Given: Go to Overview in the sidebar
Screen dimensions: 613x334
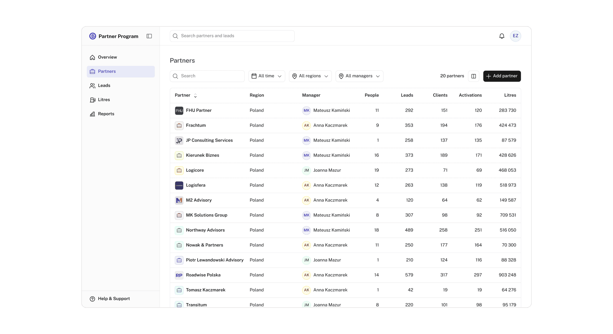Looking at the screenshot, I should pos(107,57).
